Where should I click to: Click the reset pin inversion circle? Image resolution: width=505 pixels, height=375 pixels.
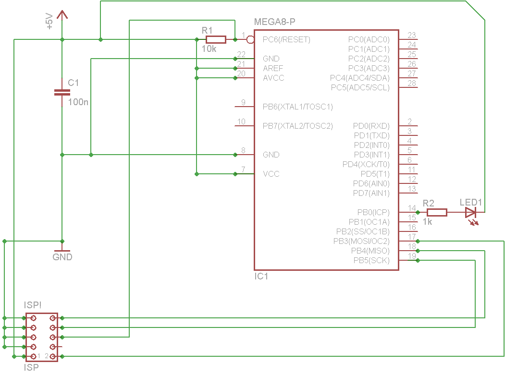coord(250,39)
